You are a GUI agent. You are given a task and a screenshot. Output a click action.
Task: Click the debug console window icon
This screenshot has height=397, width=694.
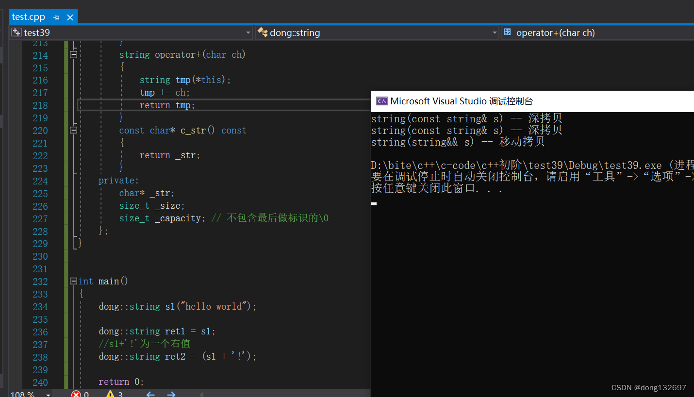click(x=381, y=101)
